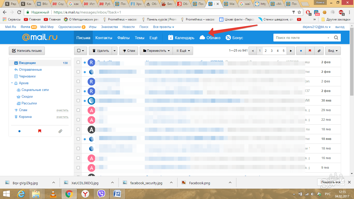Click Показать все in the downloads bar
The image size is (354, 199).
coord(331,182)
